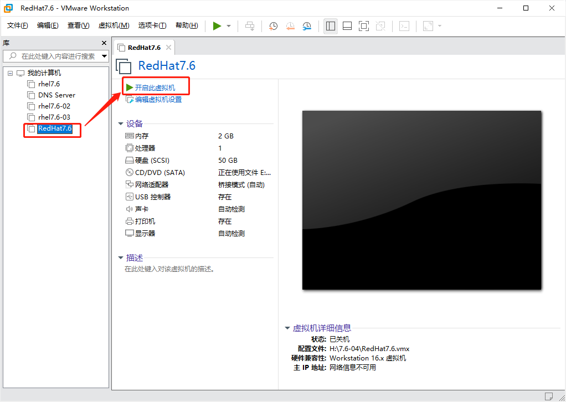566x402 pixels.
Task: Open the 处理器 processor device entry
Action: tap(145, 148)
